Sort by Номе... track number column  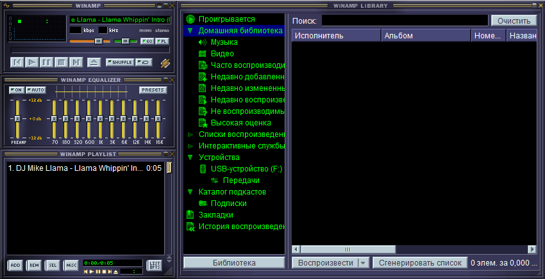(x=489, y=36)
